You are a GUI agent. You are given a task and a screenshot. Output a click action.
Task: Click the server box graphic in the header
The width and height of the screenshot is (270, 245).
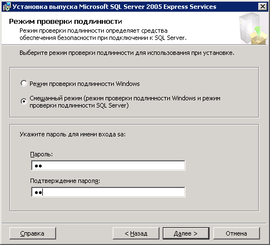pos(253,29)
